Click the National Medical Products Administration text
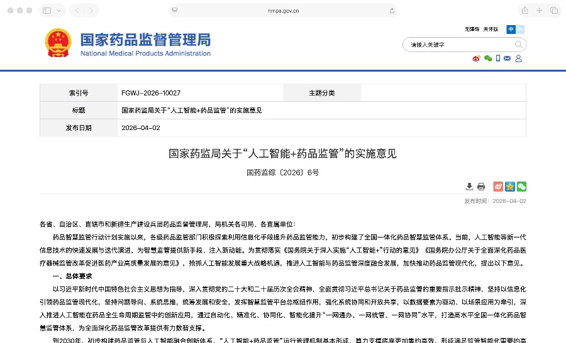 point(145,53)
